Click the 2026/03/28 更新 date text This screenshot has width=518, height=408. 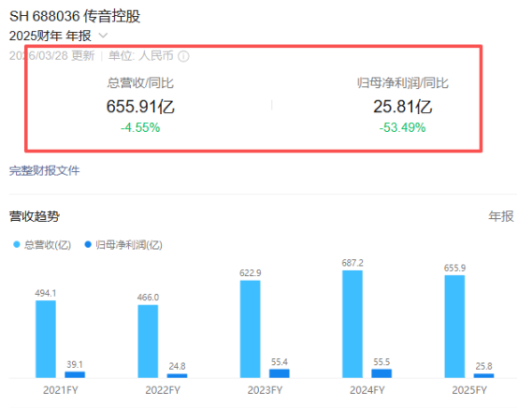[51, 55]
